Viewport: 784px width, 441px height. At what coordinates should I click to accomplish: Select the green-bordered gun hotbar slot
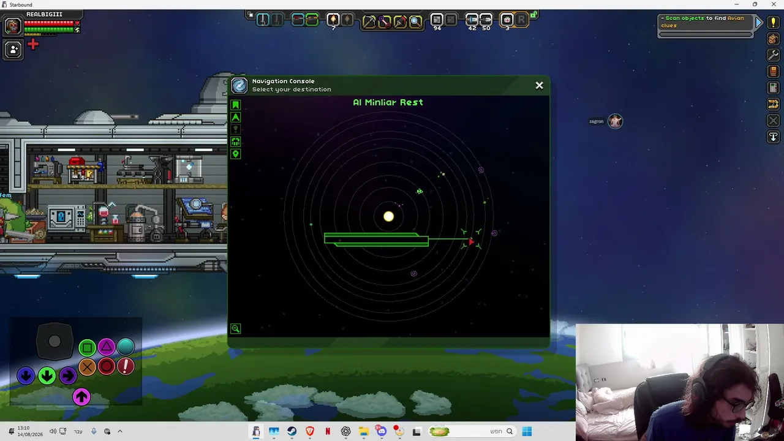point(312,20)
